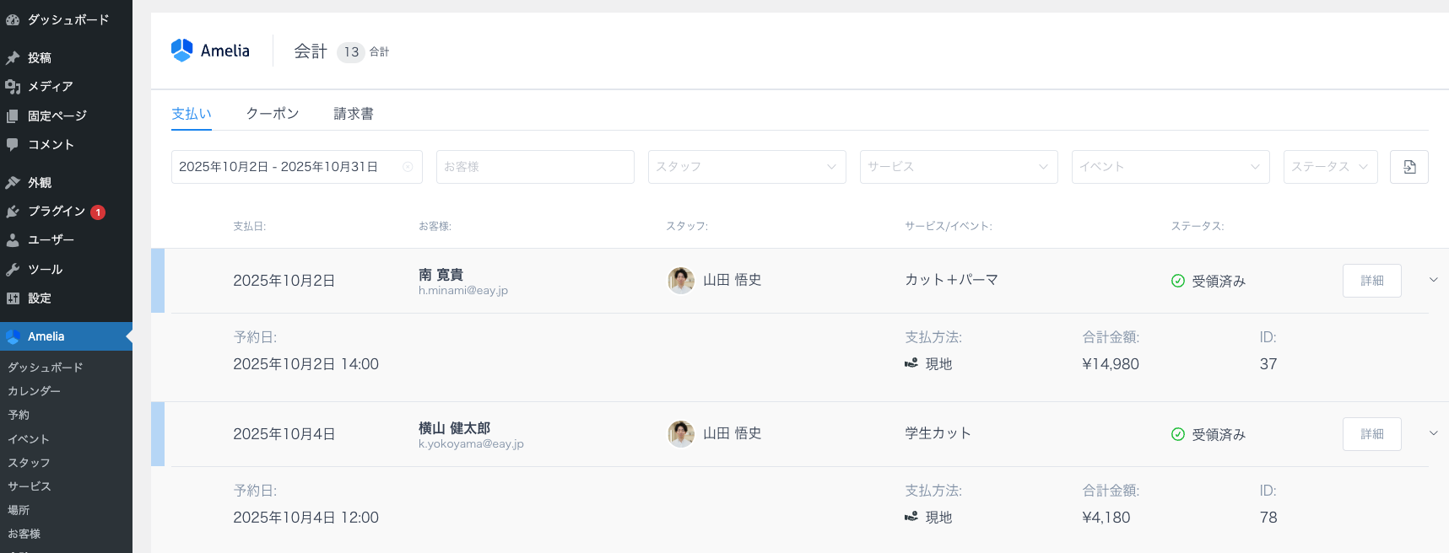The height and width of the screenshot is (553, 1449).
Task: Clear the date range with the x icon
Action: (x=408, y=167)
